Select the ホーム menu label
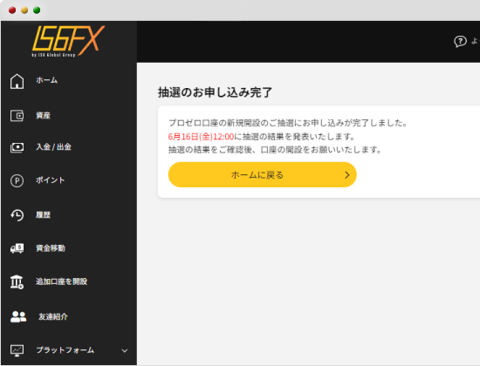480x366 pixels. [46, 80]
